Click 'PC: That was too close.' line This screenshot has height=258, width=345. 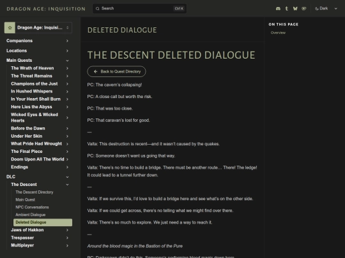click(110, 108)
